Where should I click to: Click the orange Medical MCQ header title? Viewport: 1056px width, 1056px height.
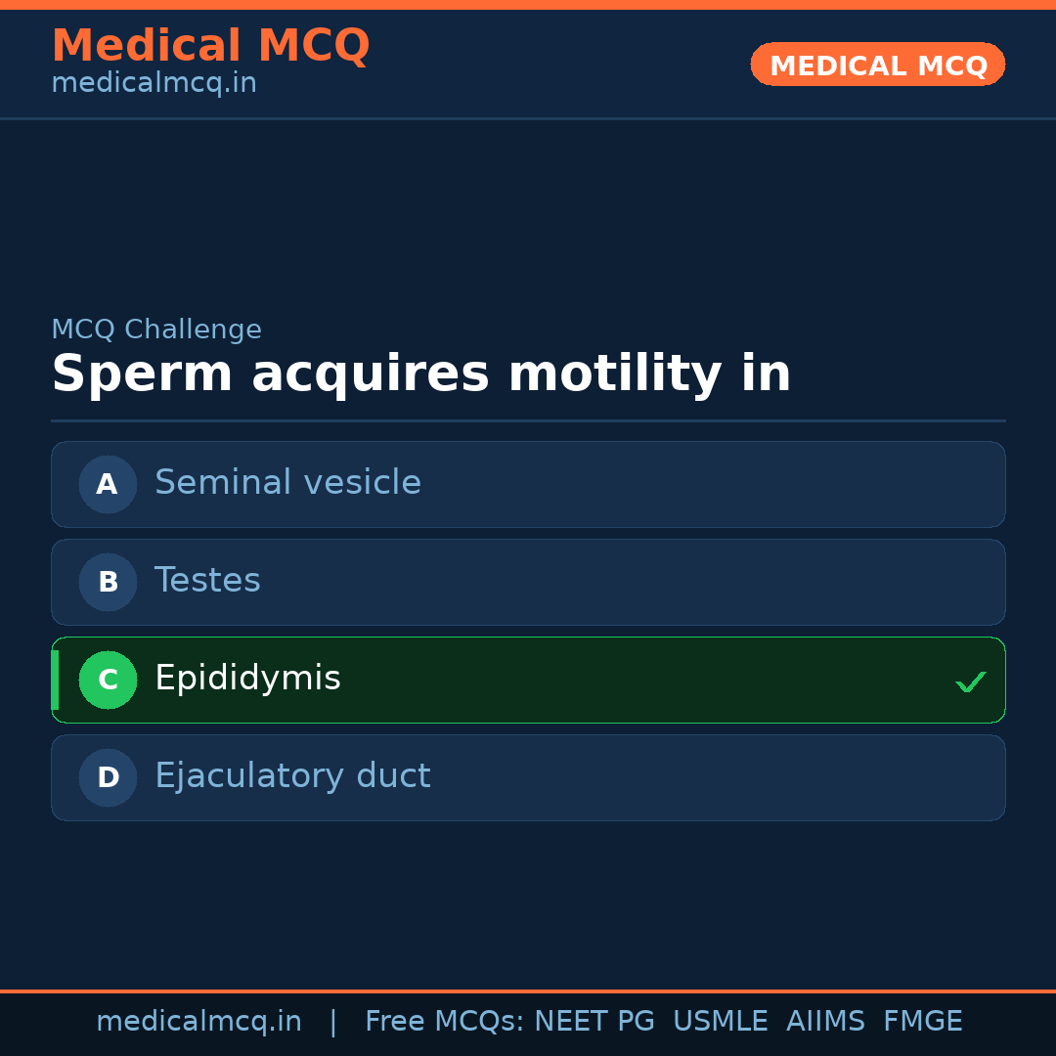[x=210, y=46]
